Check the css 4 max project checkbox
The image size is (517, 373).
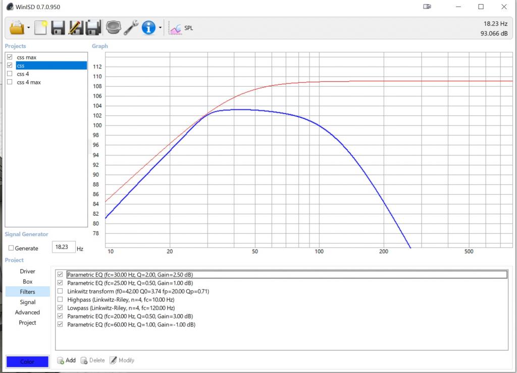click(10, 82)
